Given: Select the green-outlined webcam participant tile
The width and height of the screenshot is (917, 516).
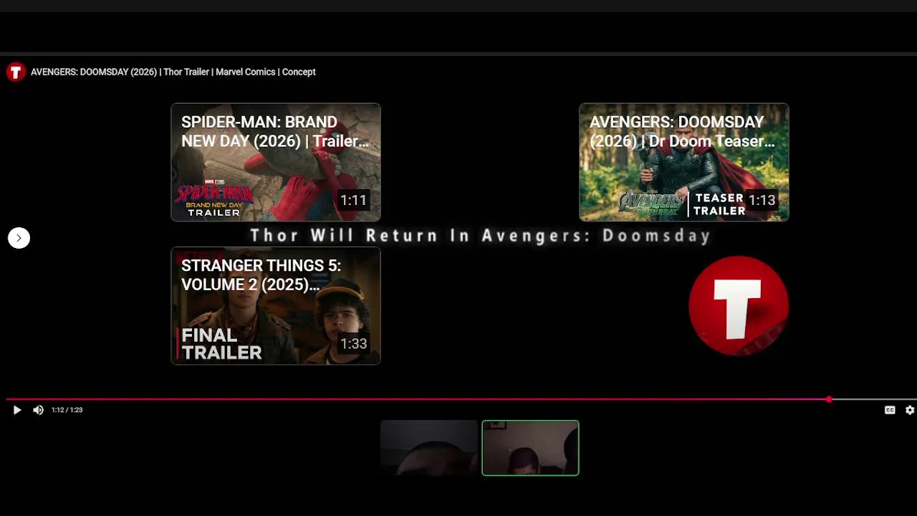Looking at the screenshot, I should point(530,448).
